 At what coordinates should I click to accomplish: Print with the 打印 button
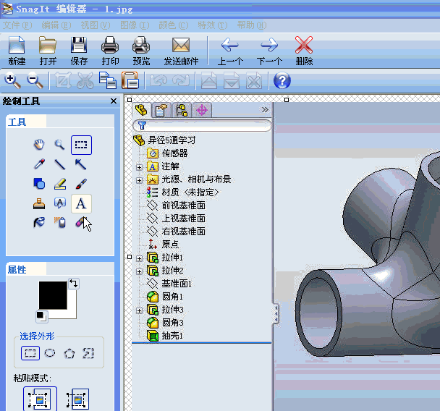point(110,51)
